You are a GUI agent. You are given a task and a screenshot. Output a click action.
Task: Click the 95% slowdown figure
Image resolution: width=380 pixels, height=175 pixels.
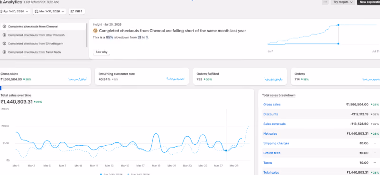pos(110,37)
